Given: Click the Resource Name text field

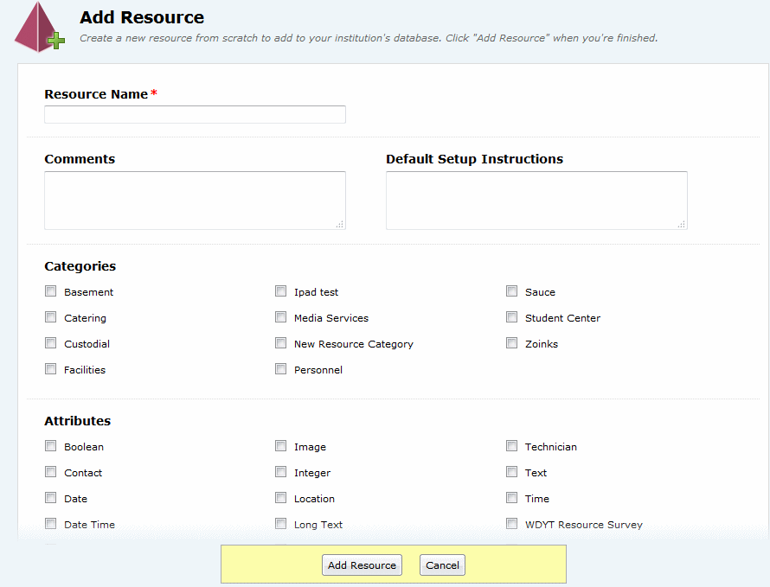Looking at the screenshot, I should tap(195, 114).
